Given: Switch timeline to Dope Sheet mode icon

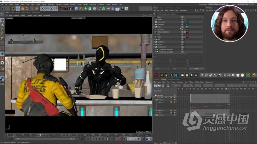Looking at the screenshot, I should 156,85.
